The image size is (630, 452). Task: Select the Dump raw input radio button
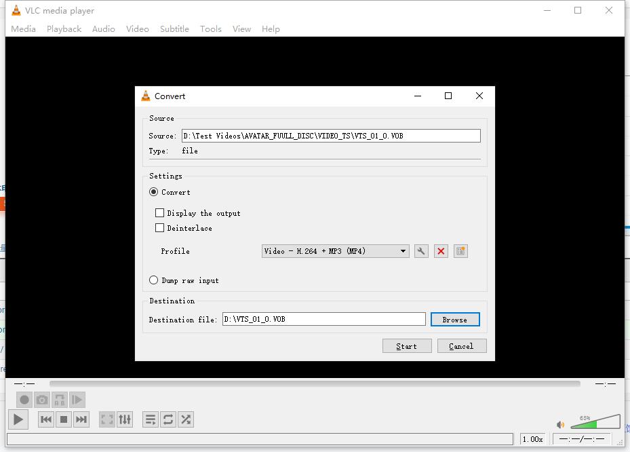pos(154,280)
